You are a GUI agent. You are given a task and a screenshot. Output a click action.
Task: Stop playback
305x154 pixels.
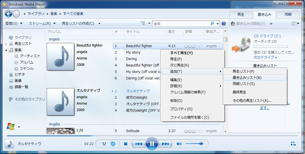pyautogui.click(x=126, y=144)
